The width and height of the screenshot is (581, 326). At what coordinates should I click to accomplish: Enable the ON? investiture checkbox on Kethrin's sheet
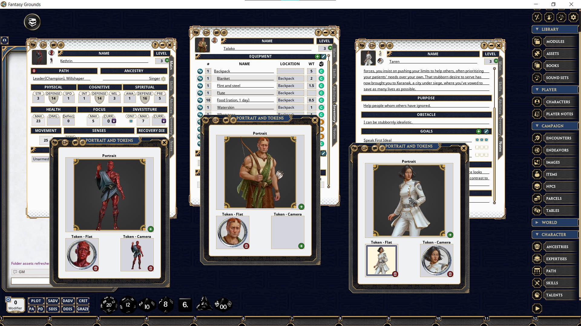click(130, 120)
